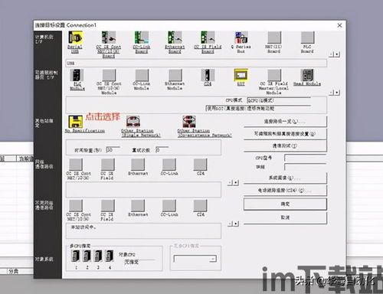This screenshot has width=383, height=294.
Task: Select the Ethernet Module icon
Action: click(175, 75)
